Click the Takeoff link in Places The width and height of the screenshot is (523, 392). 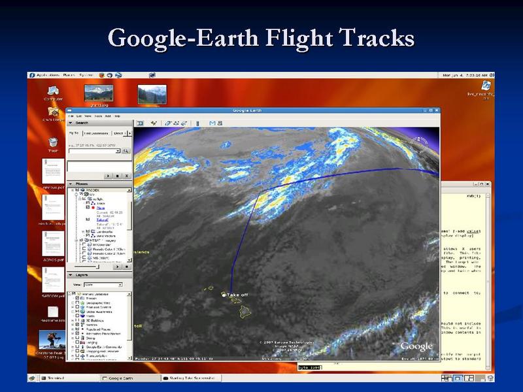click(103, 220)
